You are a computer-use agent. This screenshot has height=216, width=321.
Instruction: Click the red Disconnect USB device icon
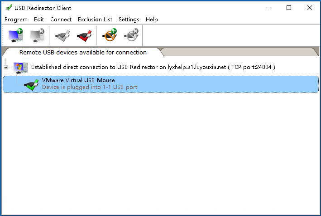[x=84, y=36]
